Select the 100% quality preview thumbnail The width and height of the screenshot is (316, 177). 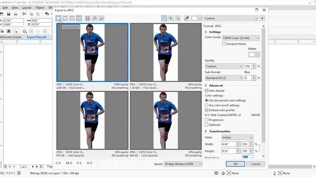click(92, 53)
